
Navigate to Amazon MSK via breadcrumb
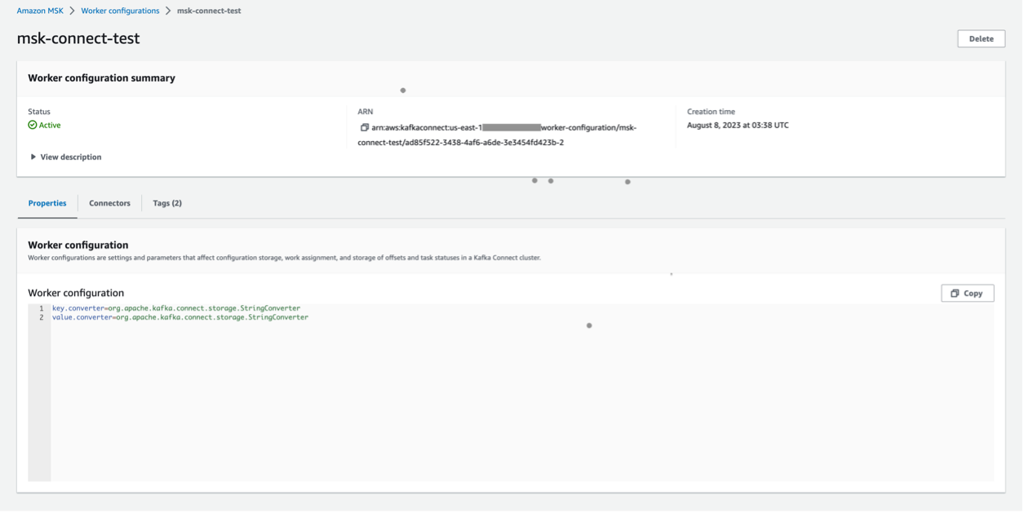[39, 11]
